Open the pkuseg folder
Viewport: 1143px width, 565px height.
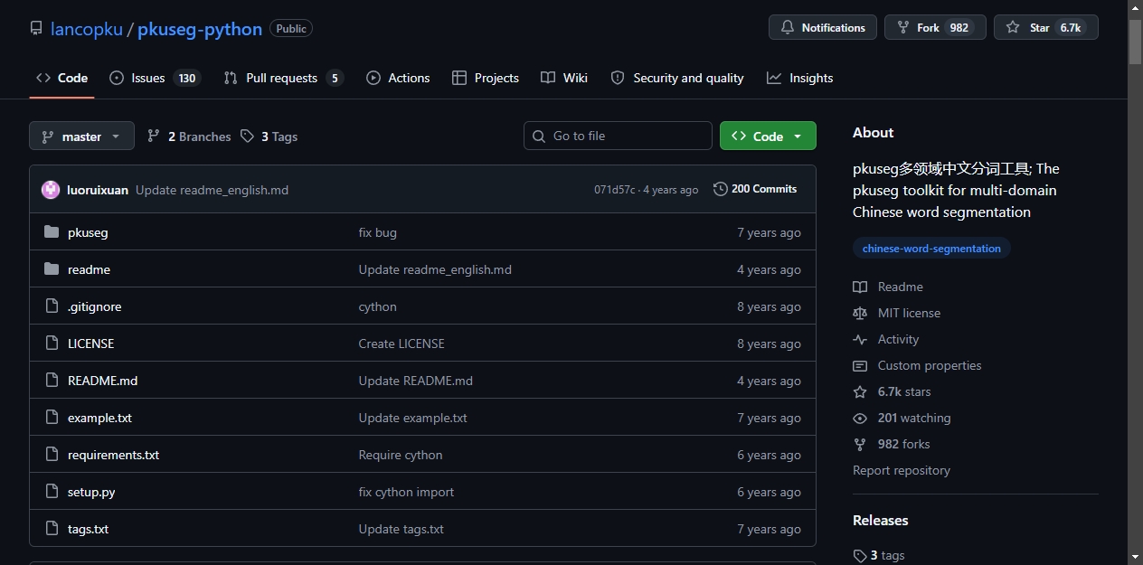point(88,232)
